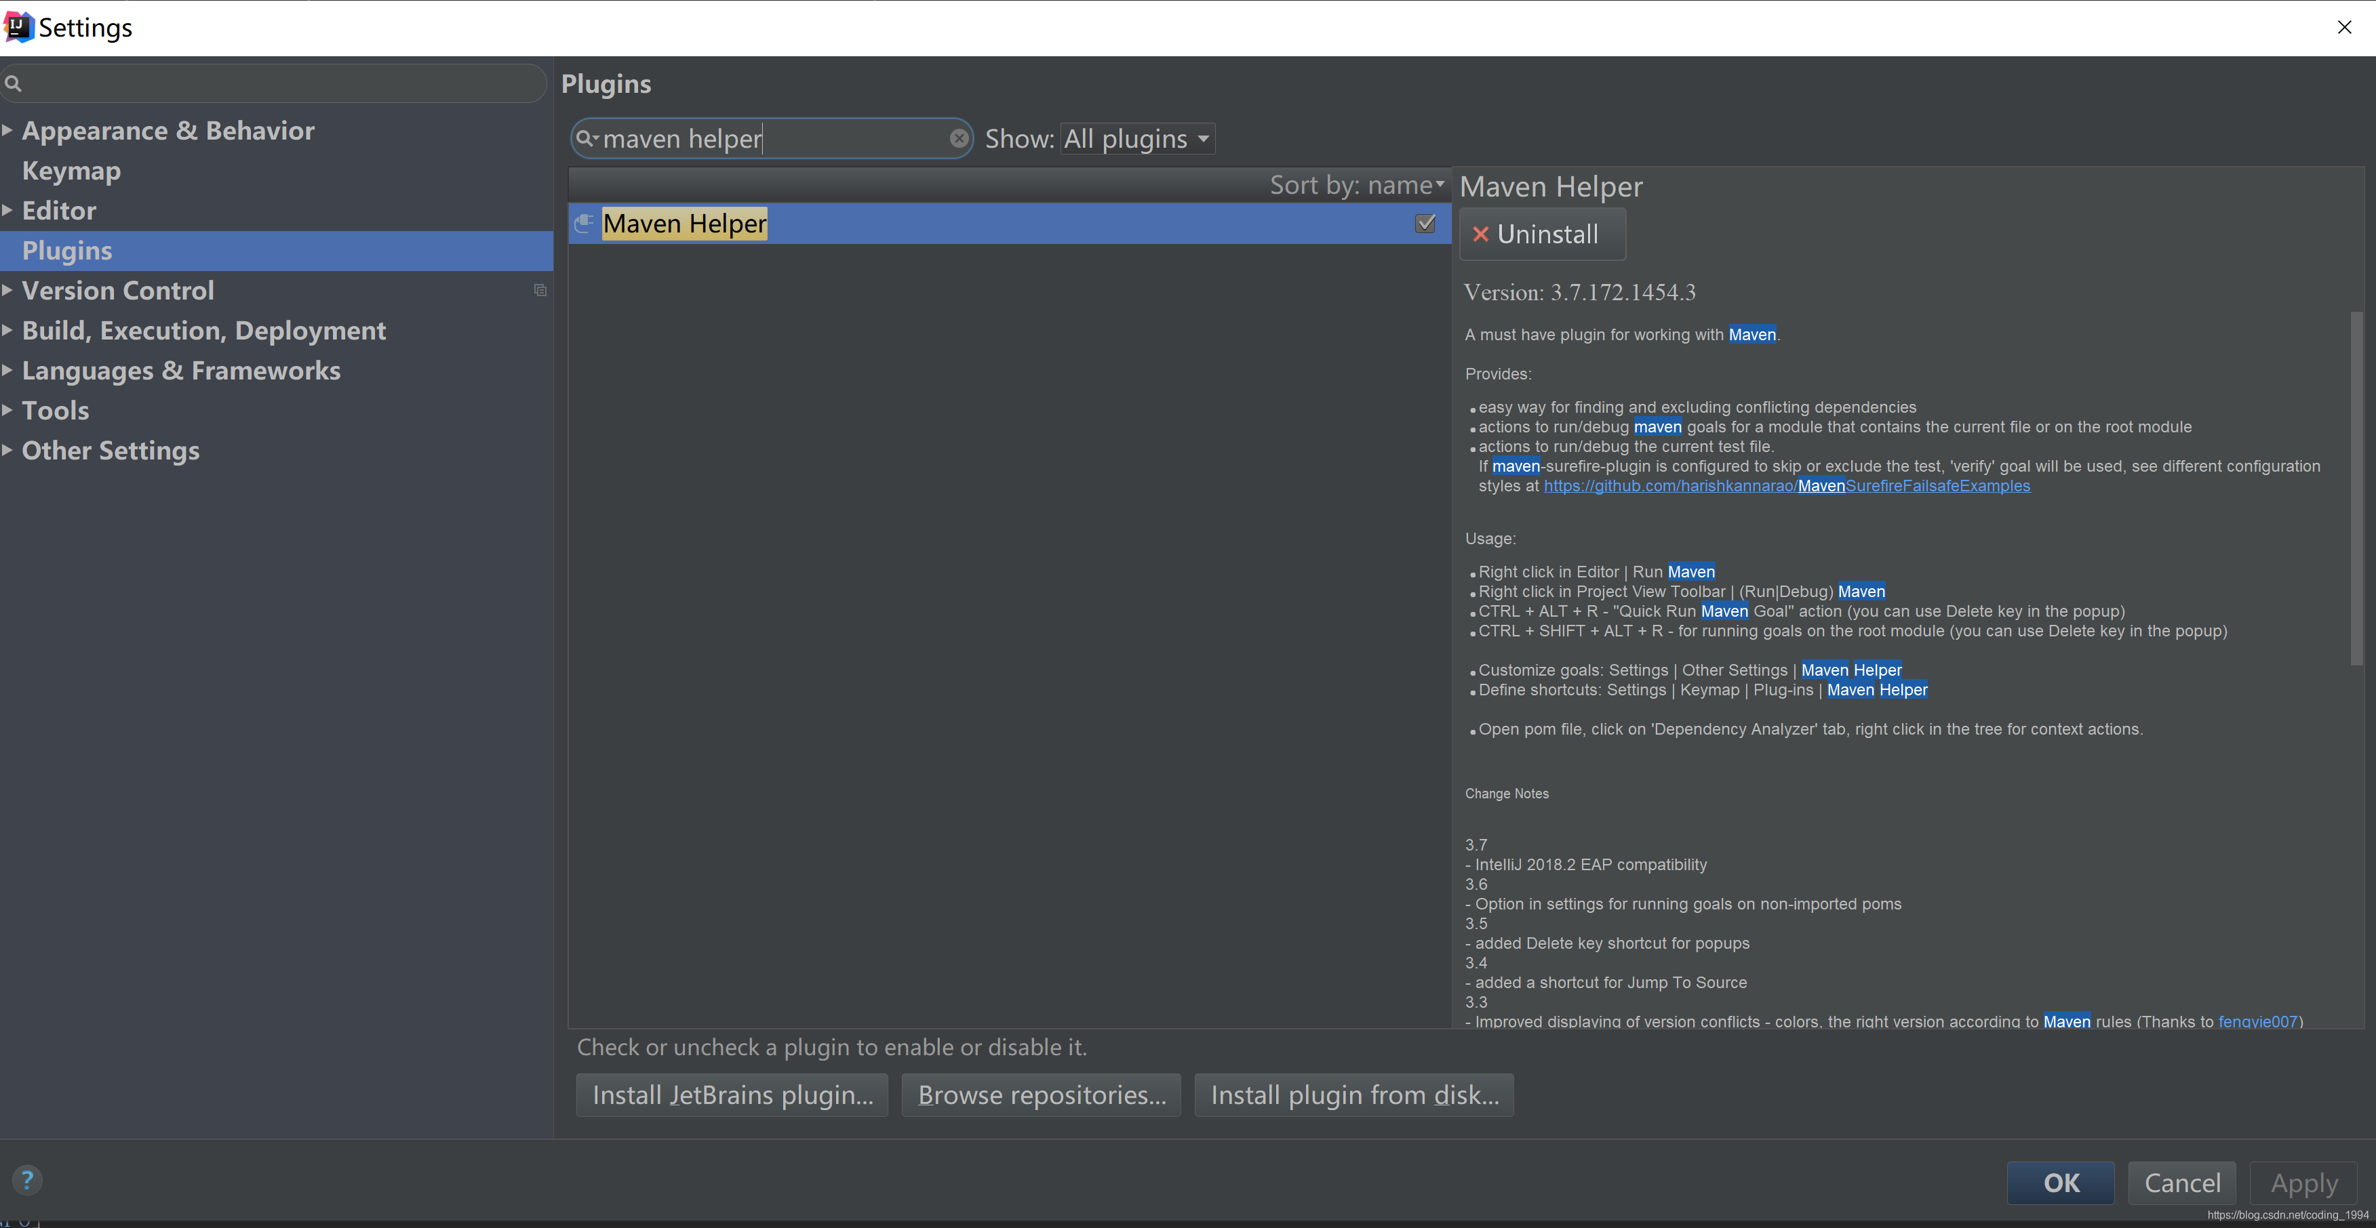Click the search/magnifier icon in plugins

(x=587, y=138)
